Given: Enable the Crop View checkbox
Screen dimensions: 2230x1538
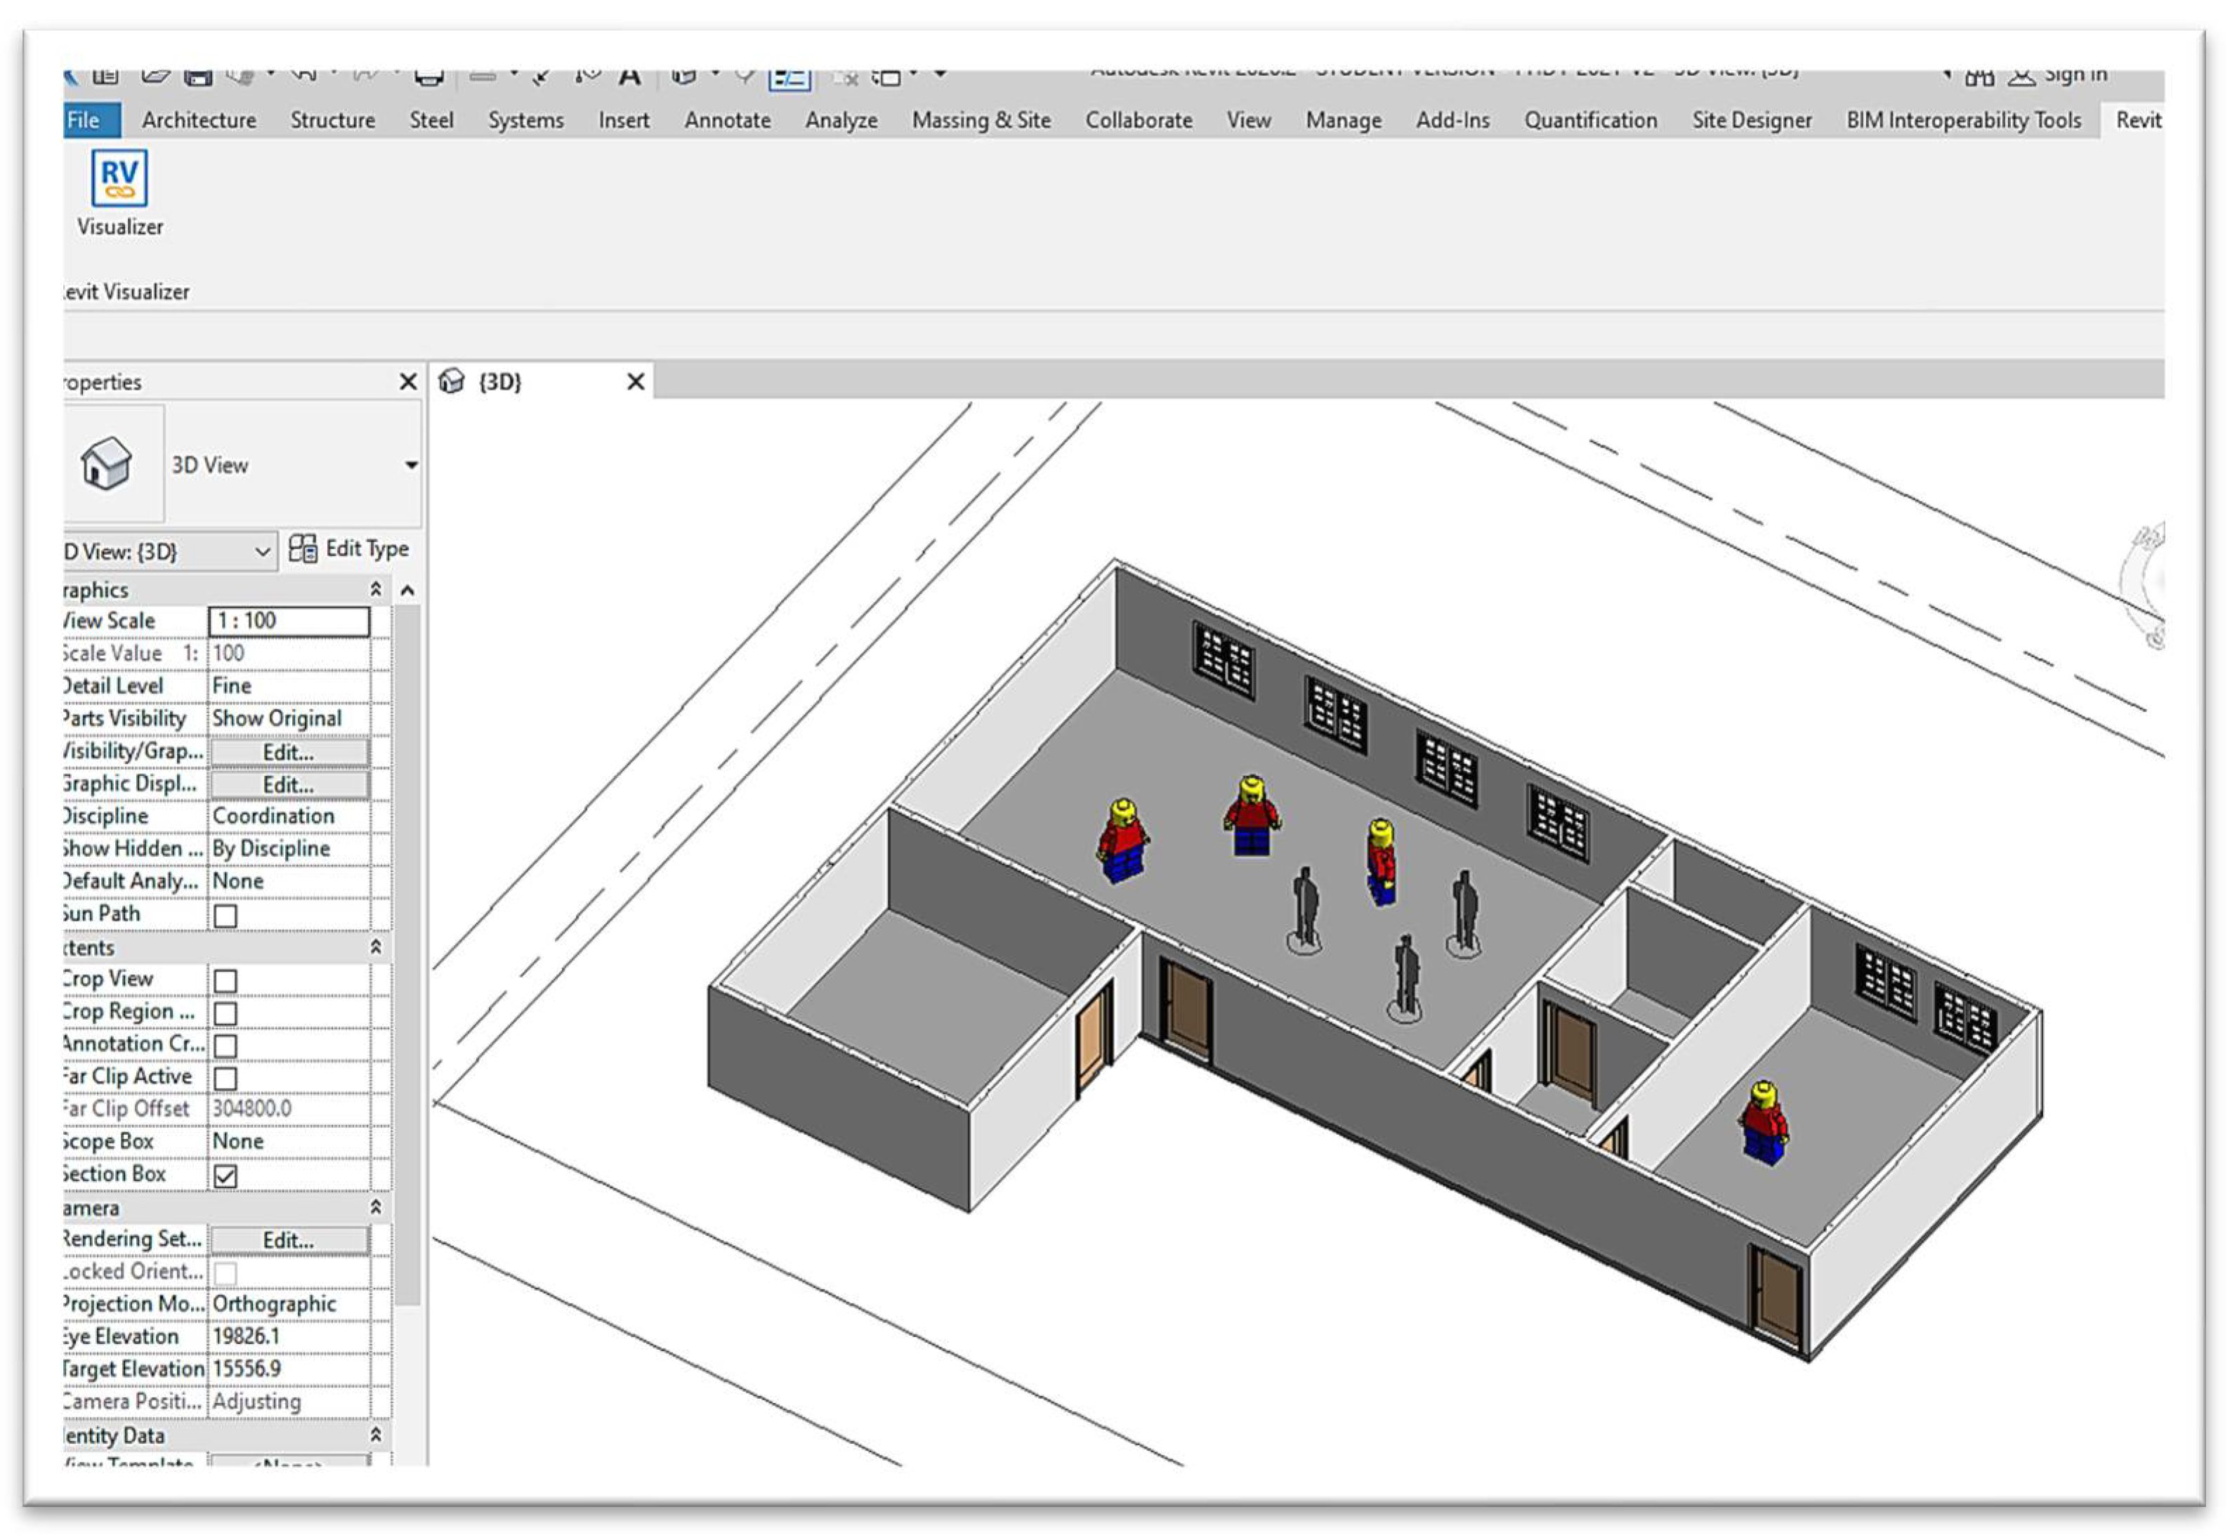Looking at the screenshot, I should click(225, 981).
